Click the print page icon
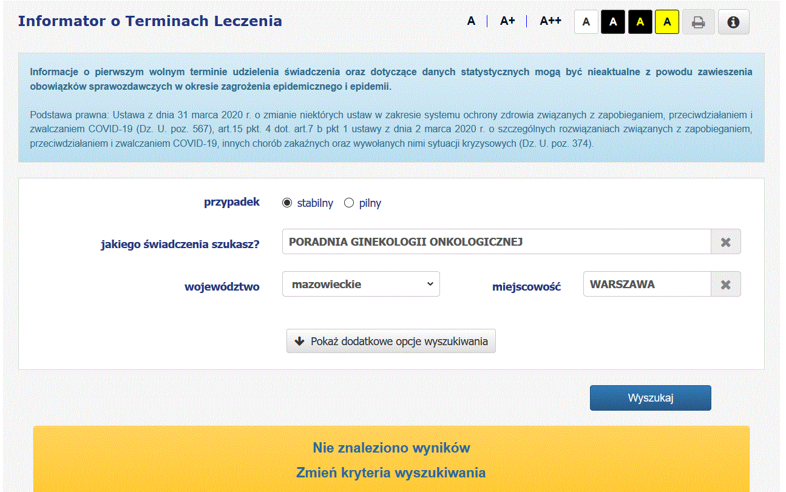Viewport: 786px width, 492px height. (x=698, y=22)
